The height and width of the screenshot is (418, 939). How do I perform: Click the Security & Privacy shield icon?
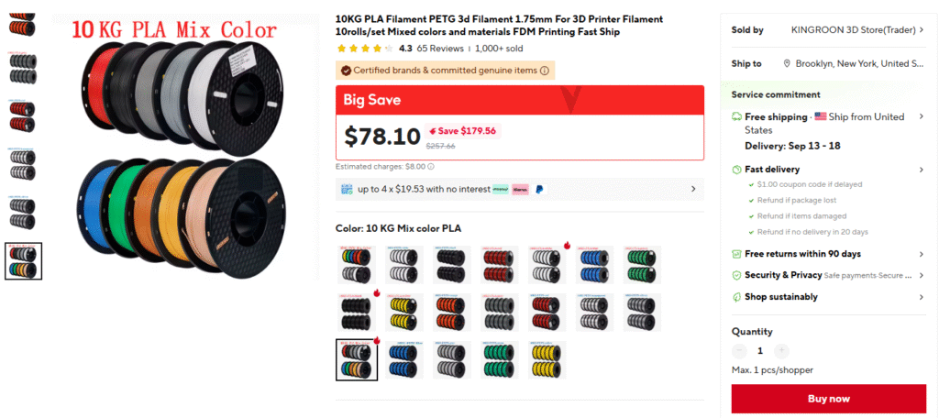point(736,276)
